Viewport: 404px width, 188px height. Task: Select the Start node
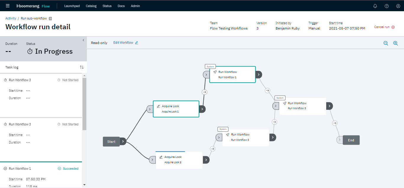point(111,142)
